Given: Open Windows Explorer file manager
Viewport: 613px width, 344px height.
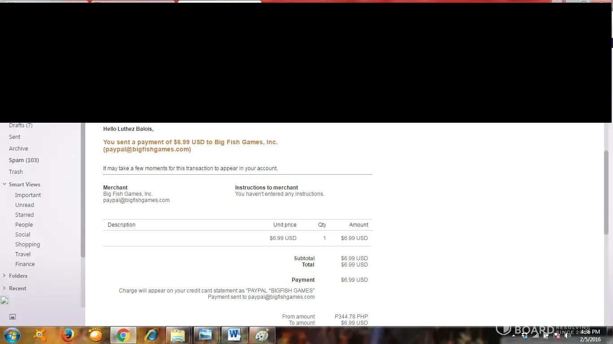Looking at the screenshot, I should [x=178, y=335].
